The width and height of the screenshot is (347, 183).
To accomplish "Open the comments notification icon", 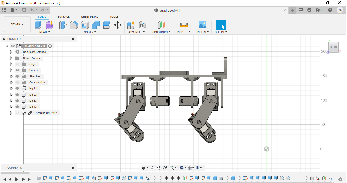I will [x=301, y=10].
